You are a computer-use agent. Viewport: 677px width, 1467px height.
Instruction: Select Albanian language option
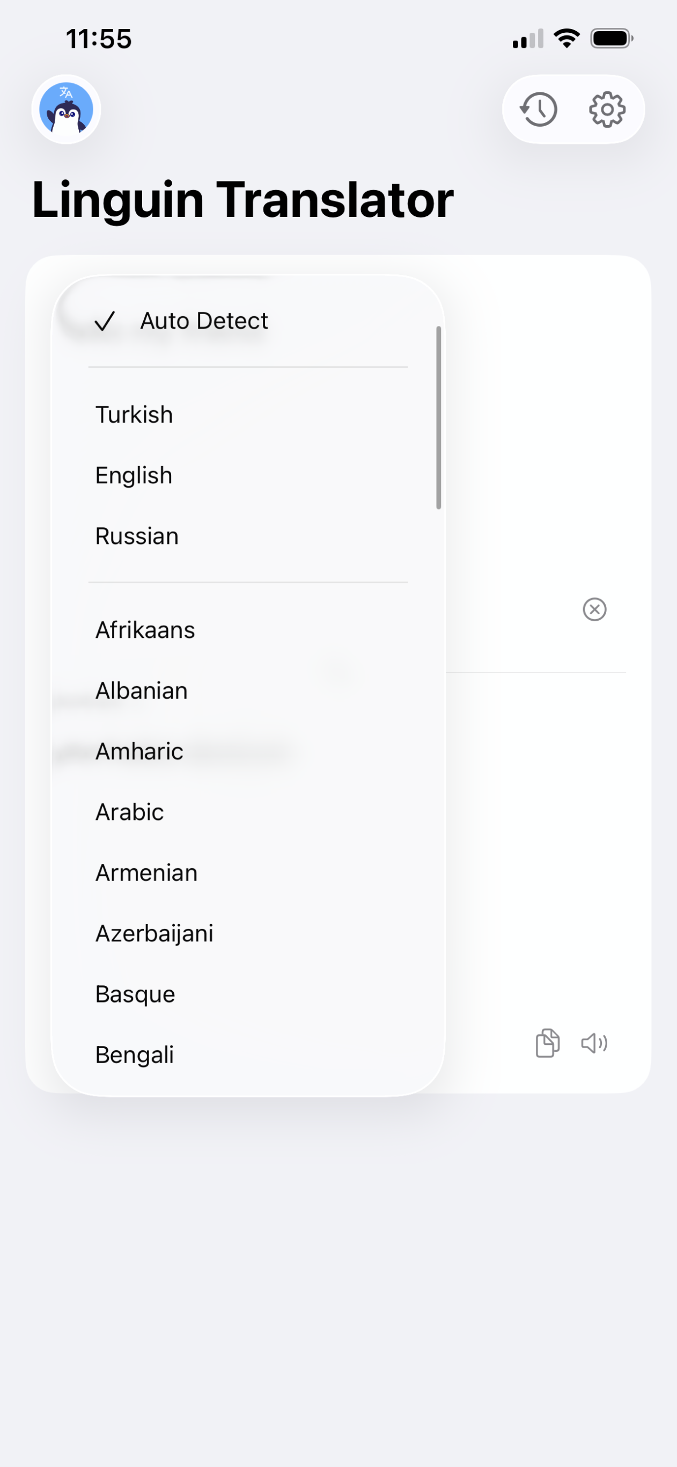tap(142, 691)
